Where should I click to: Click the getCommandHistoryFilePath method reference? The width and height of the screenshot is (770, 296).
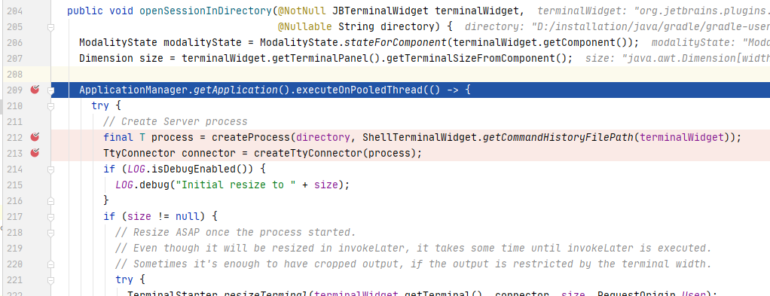pos(558,137)
